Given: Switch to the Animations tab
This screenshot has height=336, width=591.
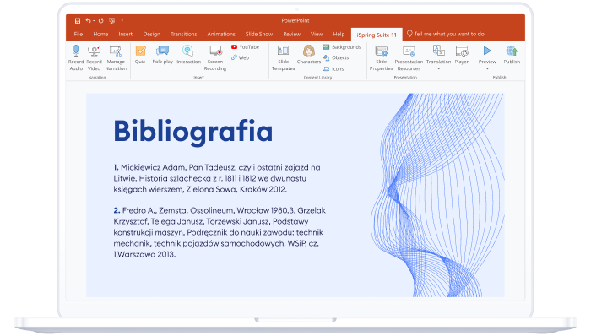Looking at the screenshot, I should pos(221,34).
